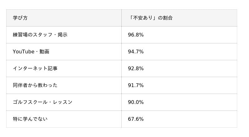
Task: Click the column divider in the header row
Action: 121,18
